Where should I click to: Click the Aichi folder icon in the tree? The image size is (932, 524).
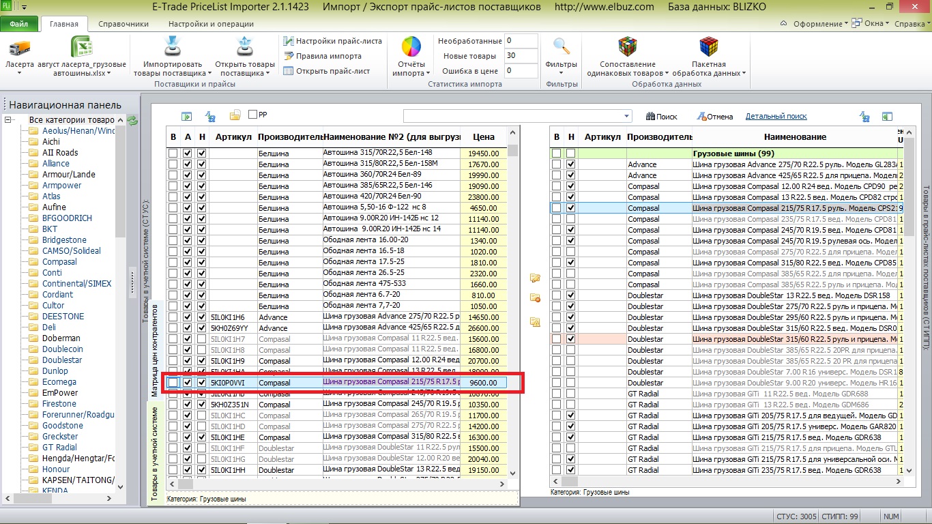point(33,142)
